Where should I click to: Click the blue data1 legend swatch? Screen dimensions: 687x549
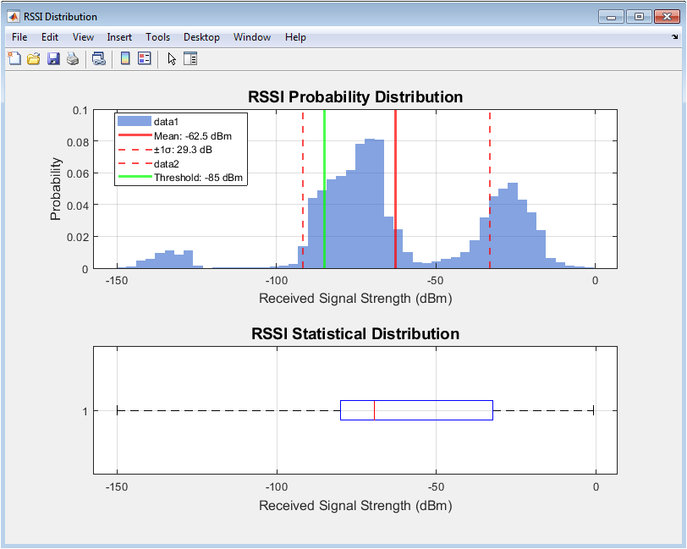[x=134, y=121]
